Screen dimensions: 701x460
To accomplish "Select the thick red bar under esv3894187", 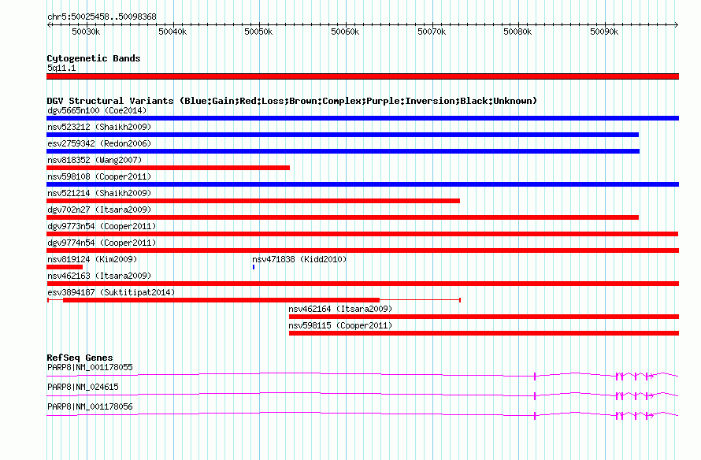I will [221, 300].
